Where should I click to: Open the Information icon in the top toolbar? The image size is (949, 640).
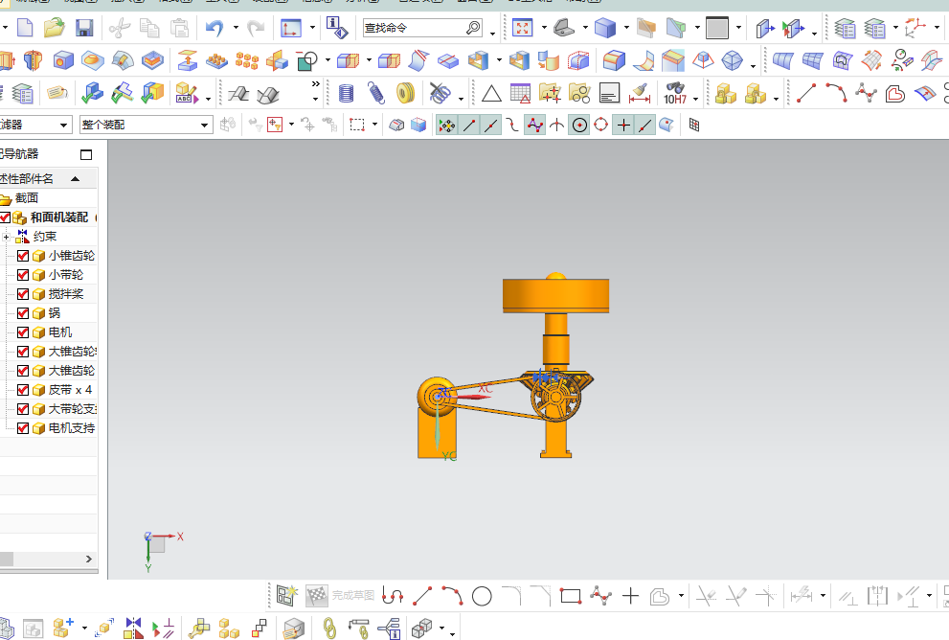[337, 28]
